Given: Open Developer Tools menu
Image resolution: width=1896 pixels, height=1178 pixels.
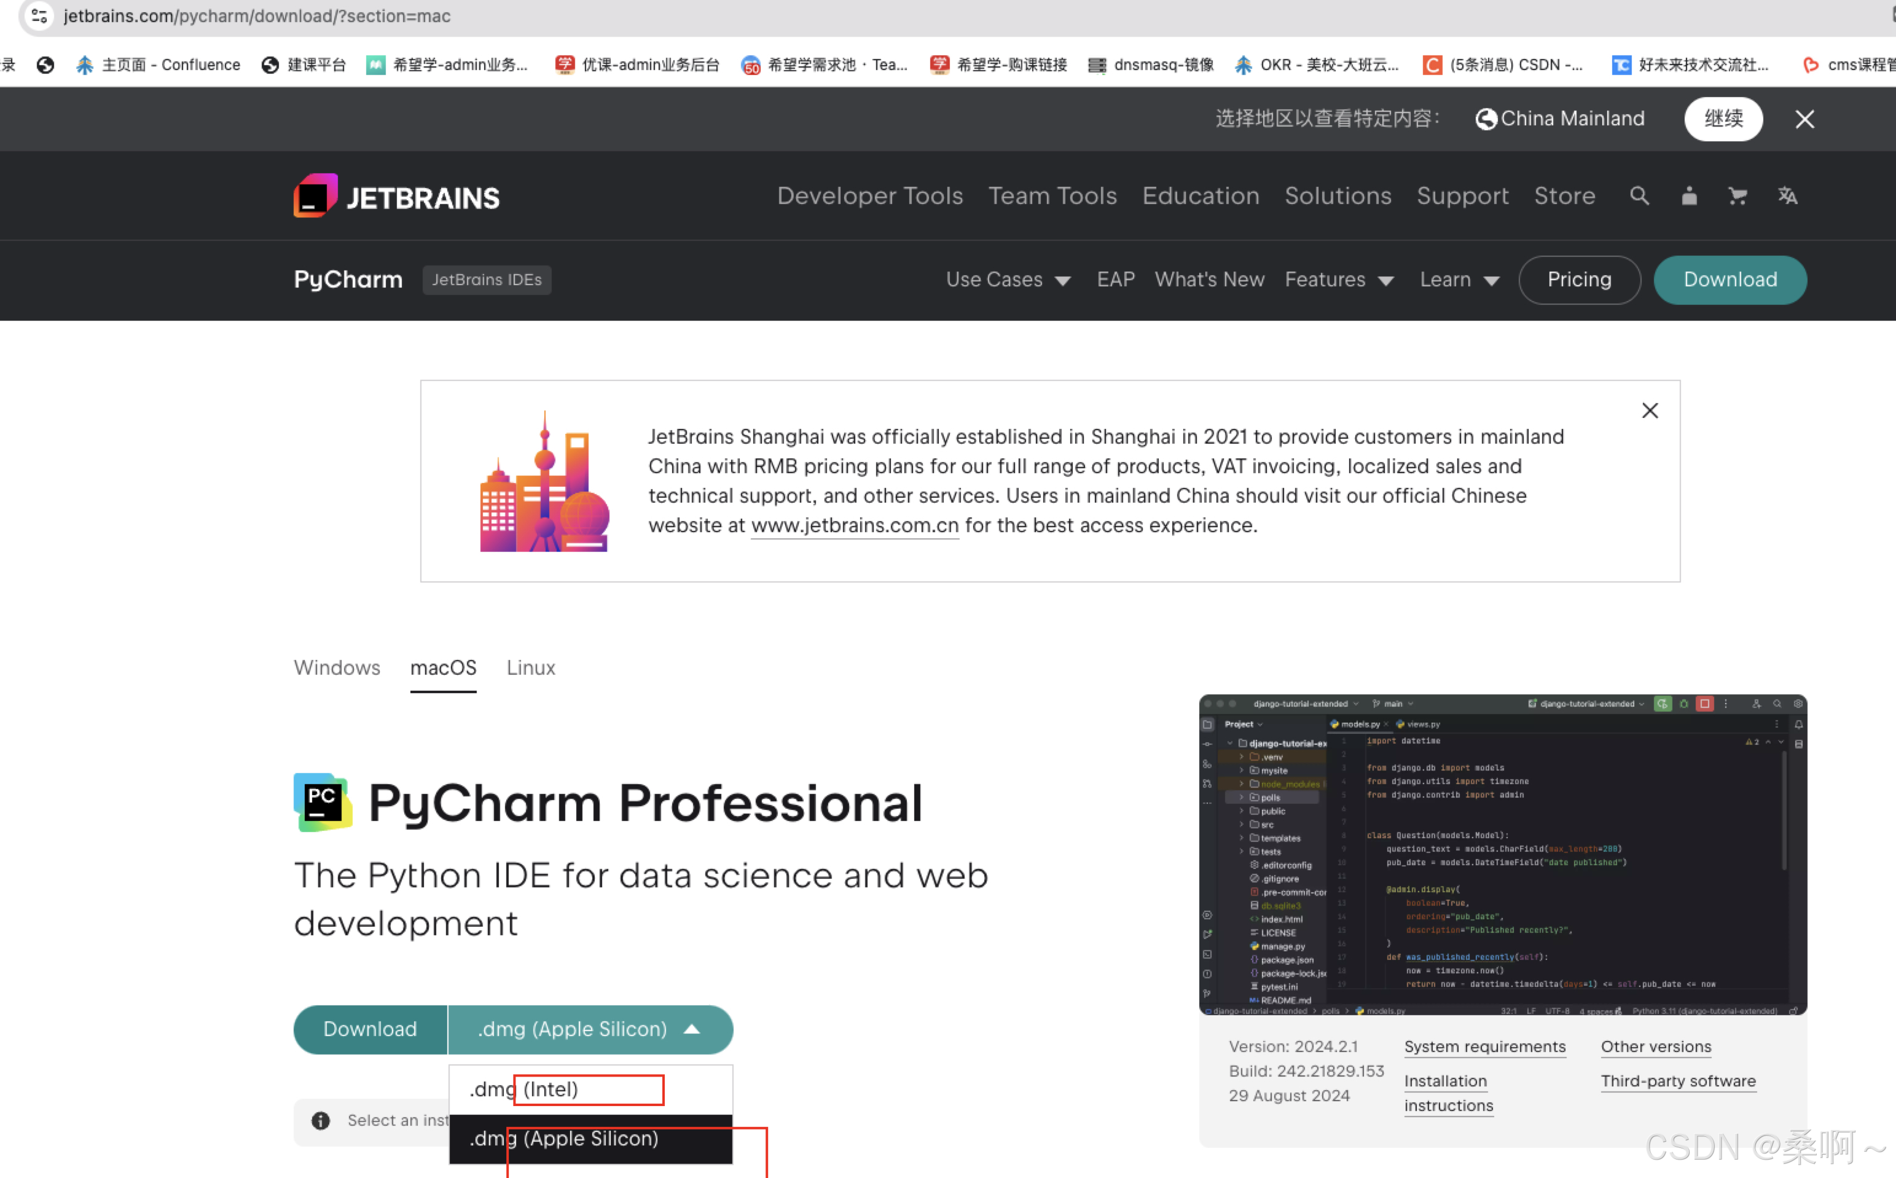Looking at the screenshot, I should (x=869, y=195).
